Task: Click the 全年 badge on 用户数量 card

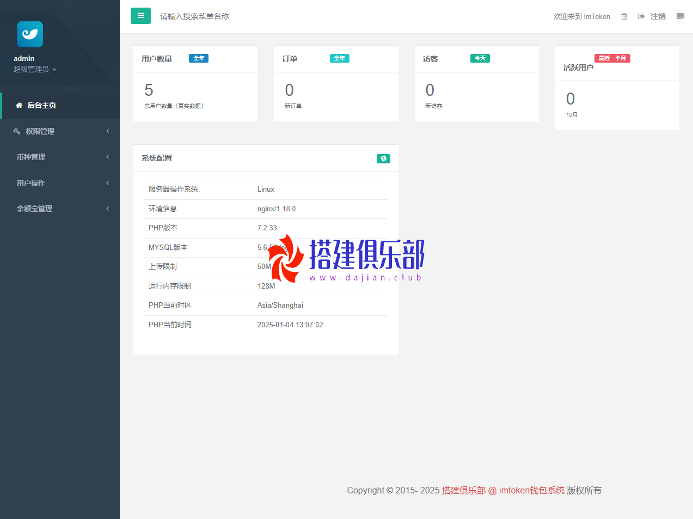Action: pyautogui.click(x=199, y=58)
